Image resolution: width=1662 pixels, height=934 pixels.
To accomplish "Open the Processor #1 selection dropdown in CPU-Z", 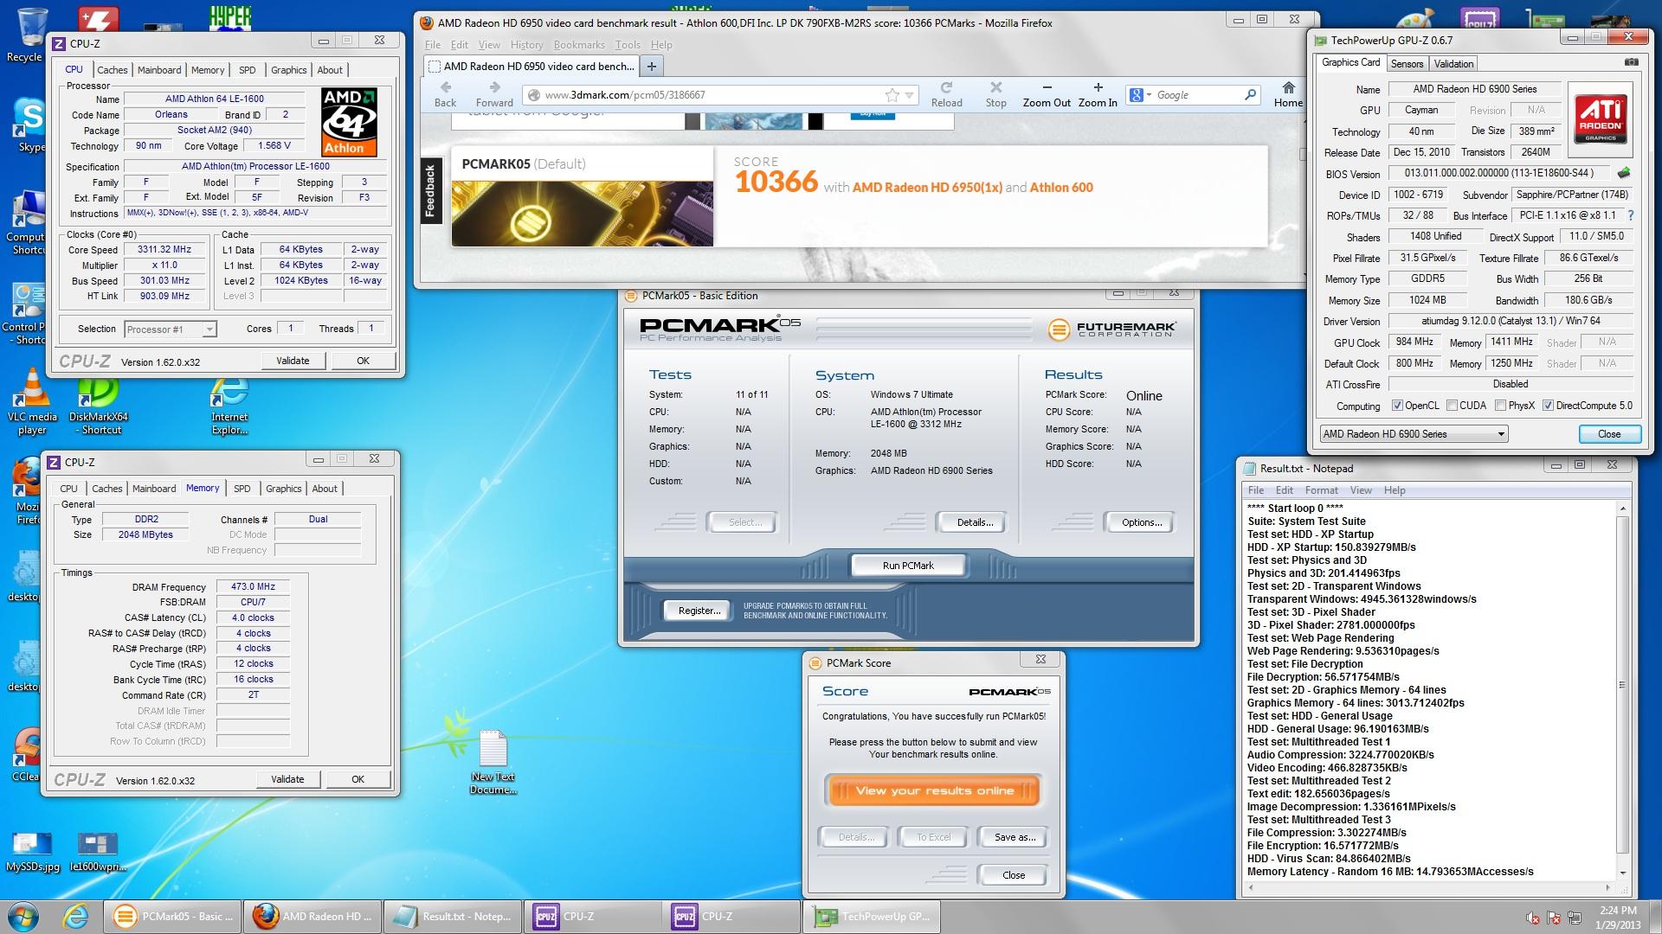I will 171,329.
